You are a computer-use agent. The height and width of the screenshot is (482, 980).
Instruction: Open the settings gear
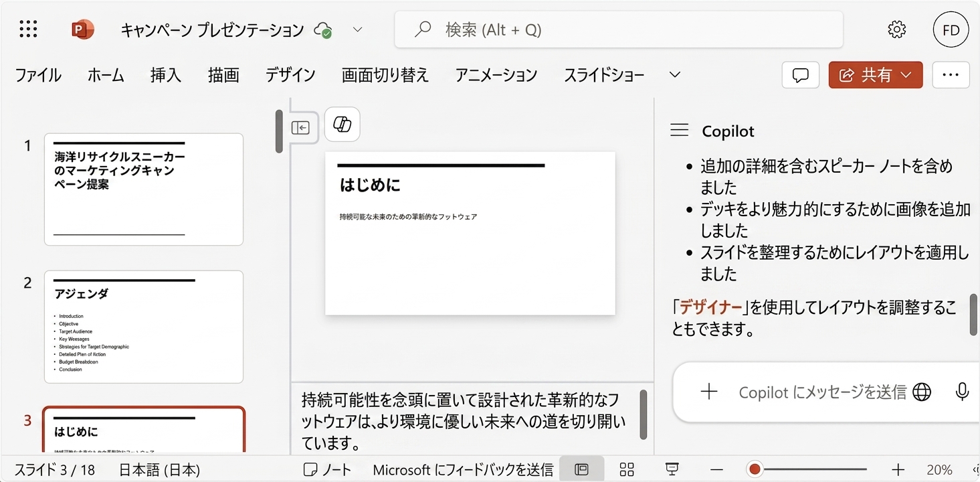896,29
